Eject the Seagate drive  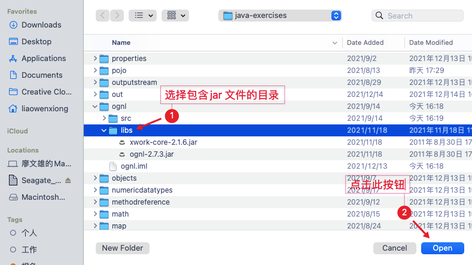pyautogui.click(x=68, y=181)
